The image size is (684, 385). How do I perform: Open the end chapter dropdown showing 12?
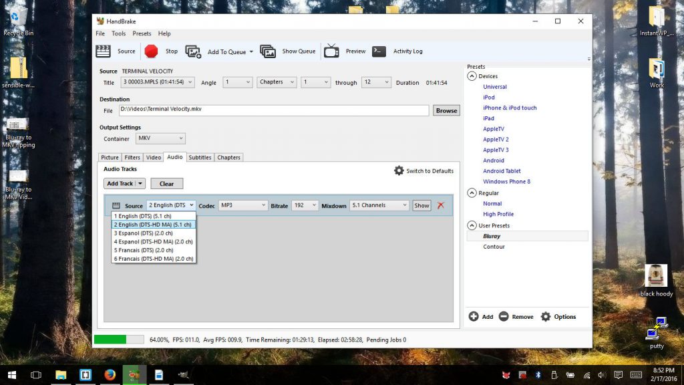coord(376,82)
